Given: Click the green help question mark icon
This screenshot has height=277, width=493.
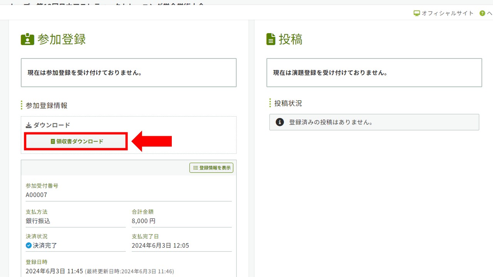Looking at the screenshot, I should tap(482, 13).
